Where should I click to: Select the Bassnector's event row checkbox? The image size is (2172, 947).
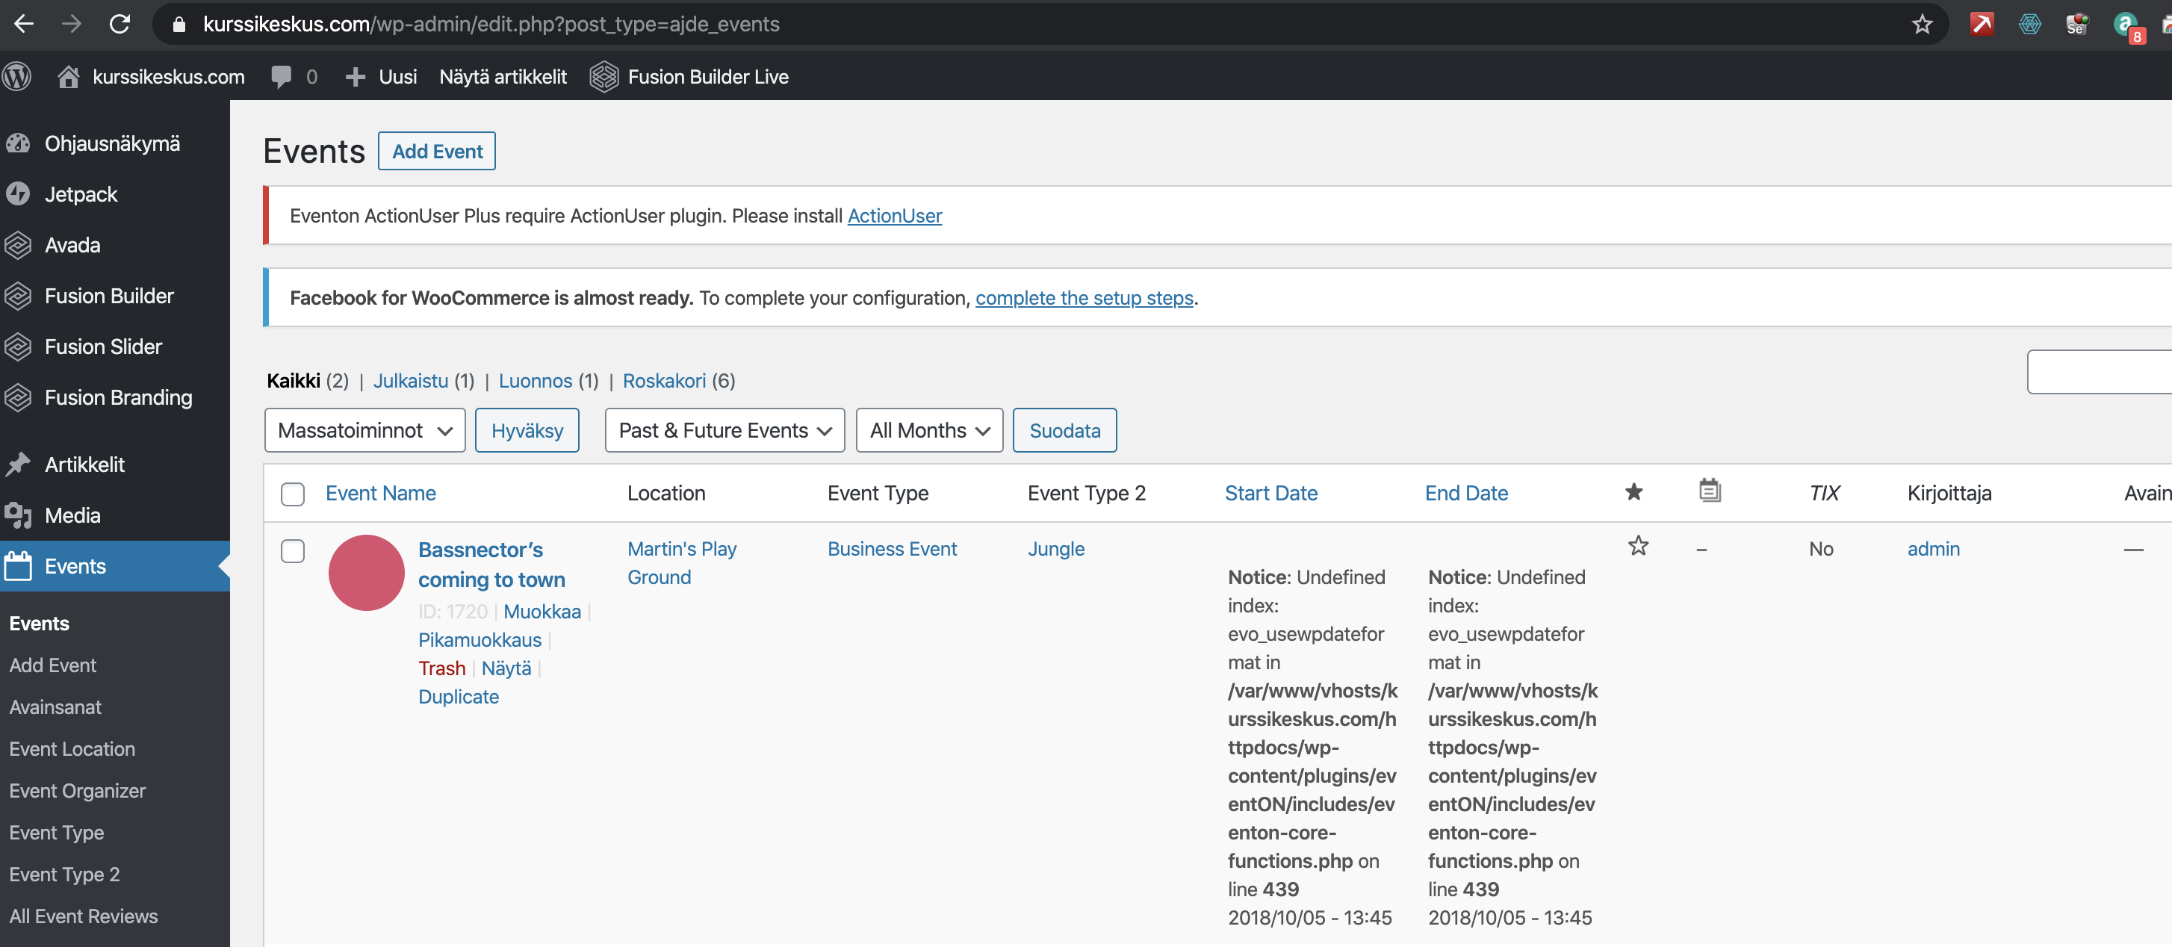293,550
